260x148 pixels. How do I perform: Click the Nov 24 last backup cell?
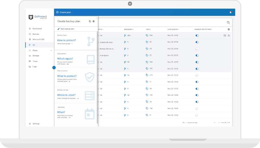click(x=173, y=42)
